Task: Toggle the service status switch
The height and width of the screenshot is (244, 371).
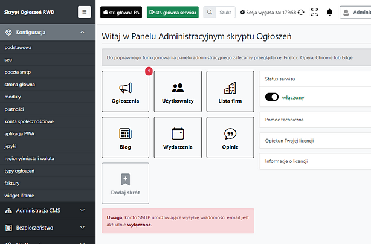Action: coord(272,97)
